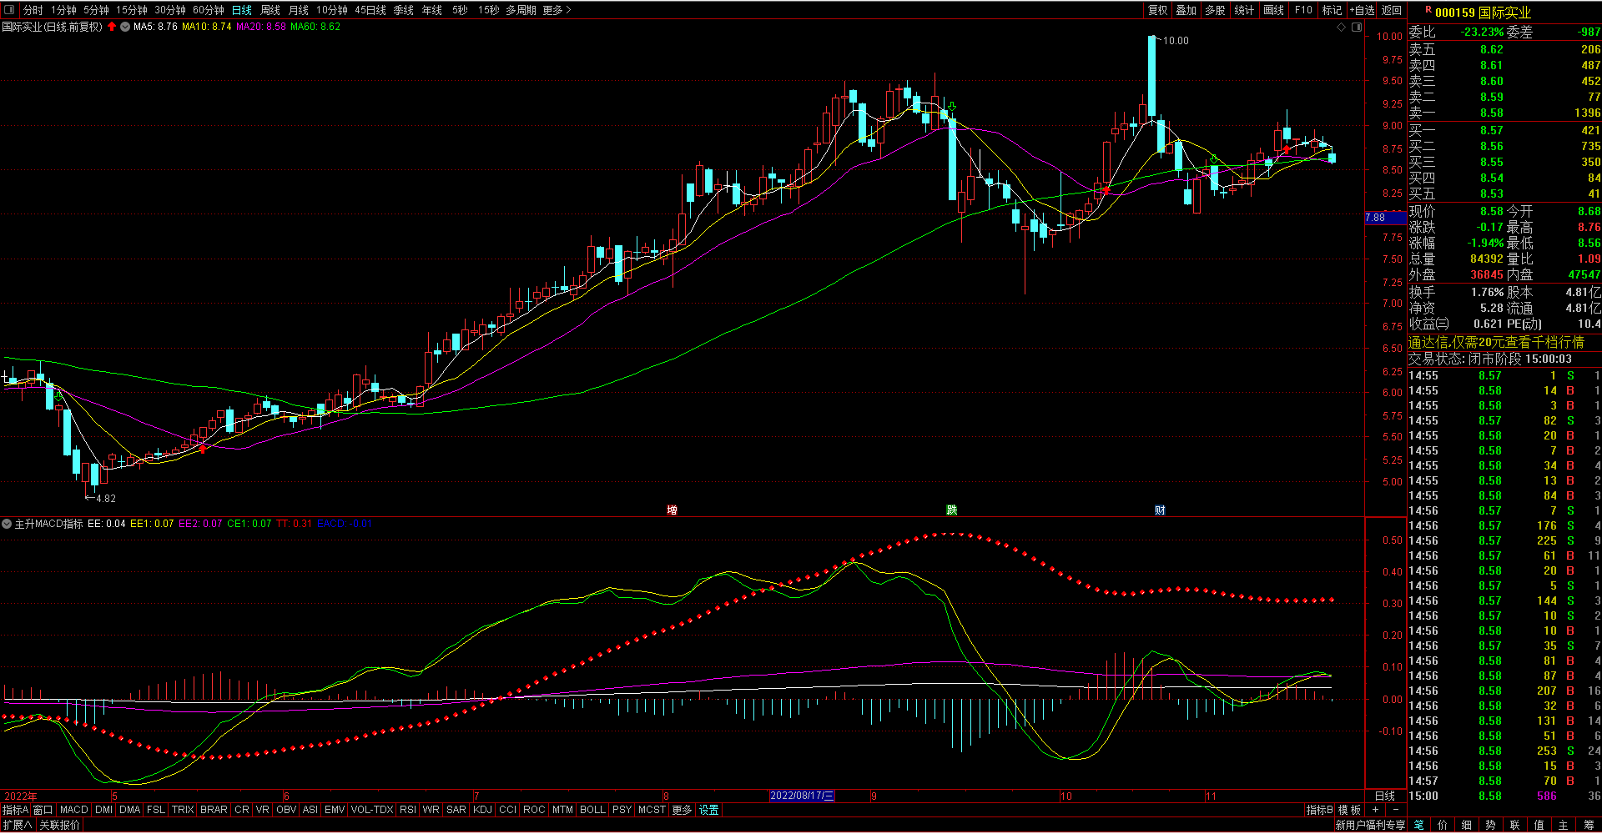Expand 更多 periods menu at top
The height and width of the screenshot is (834, 1602).
click(x=557, y=10)
